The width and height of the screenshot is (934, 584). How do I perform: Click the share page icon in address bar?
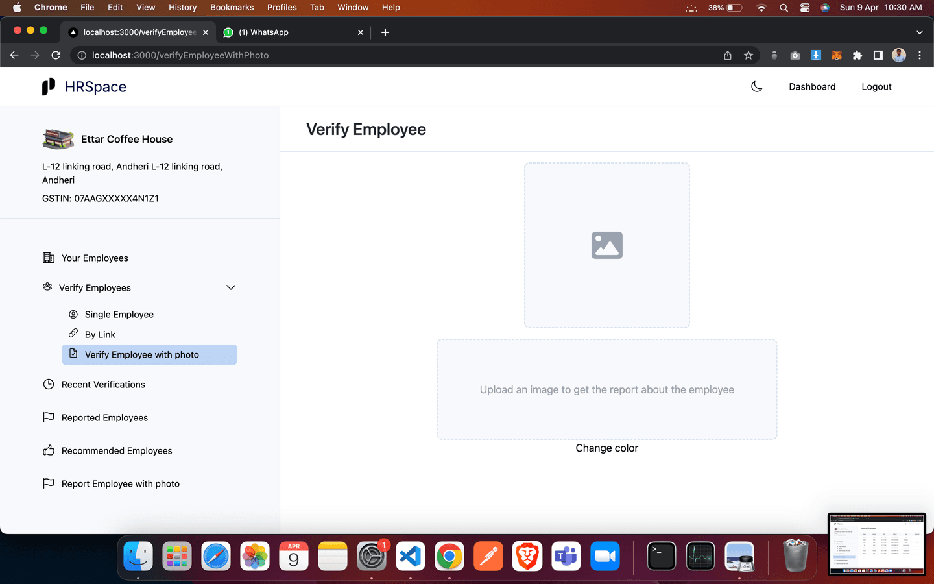click(728, 55)
